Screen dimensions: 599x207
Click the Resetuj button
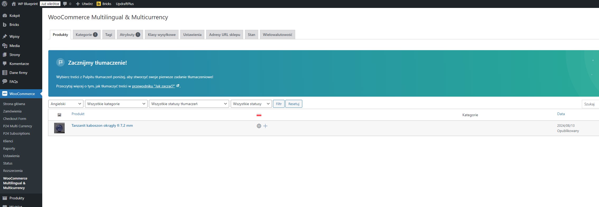(294, 104)
